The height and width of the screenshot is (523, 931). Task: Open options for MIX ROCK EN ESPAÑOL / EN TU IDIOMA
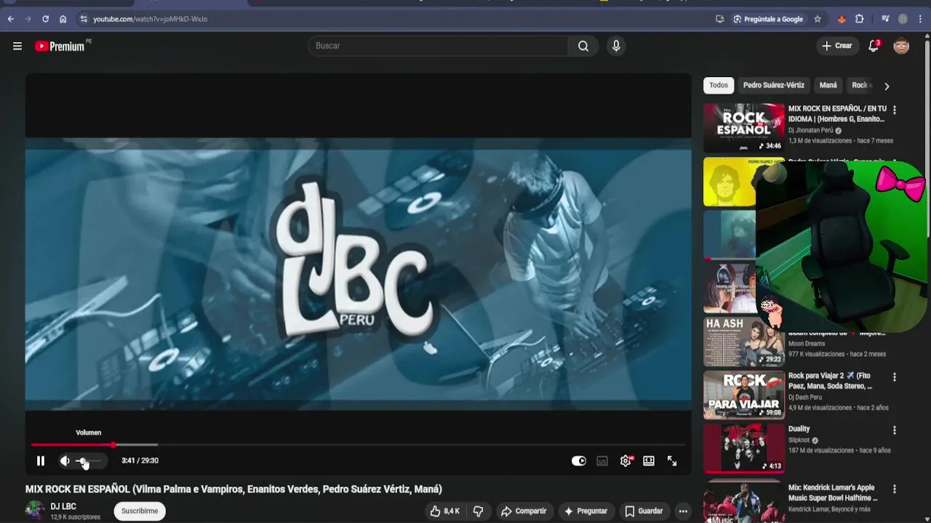coord(895,110)
